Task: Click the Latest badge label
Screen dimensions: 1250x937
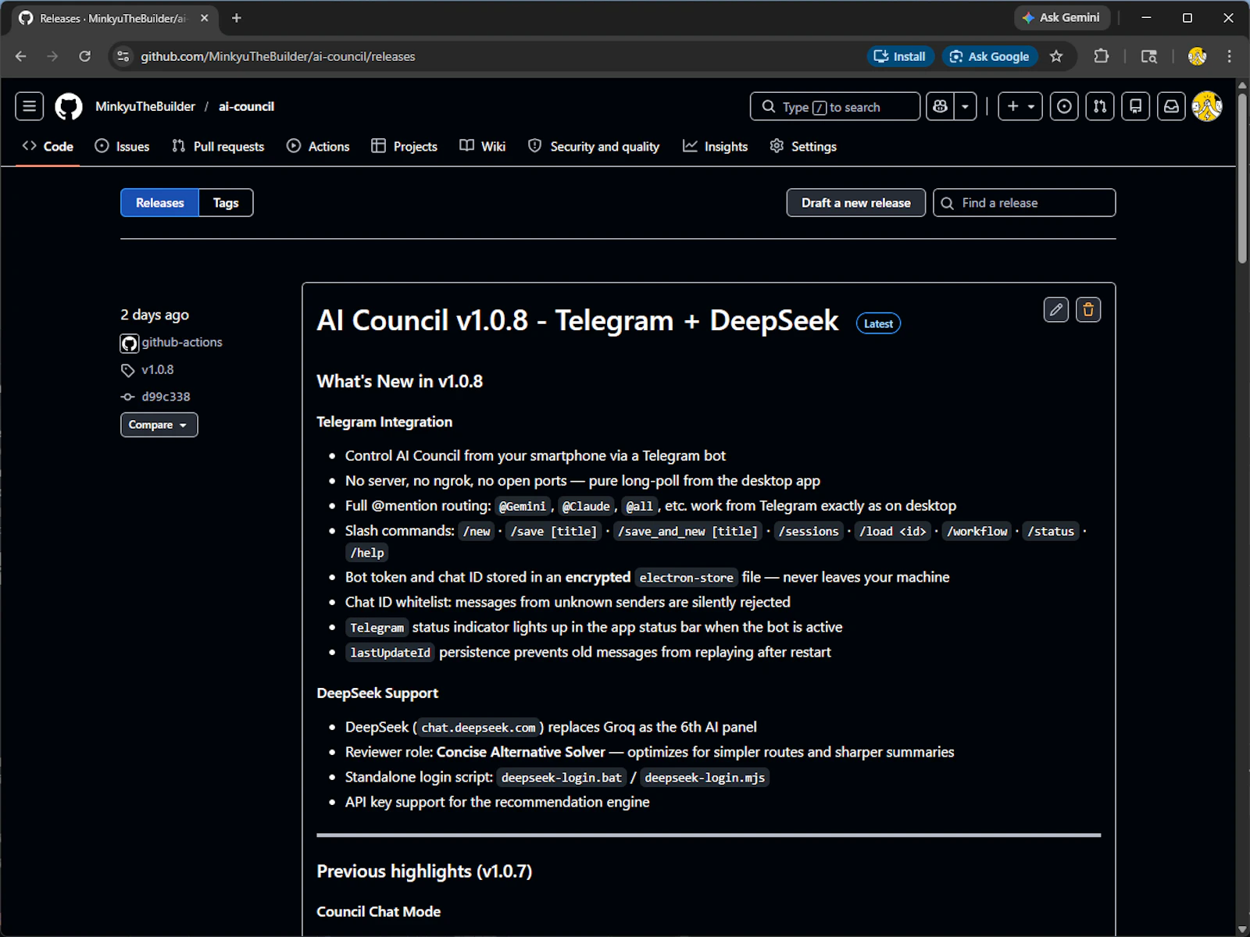Action: (878, 323)
